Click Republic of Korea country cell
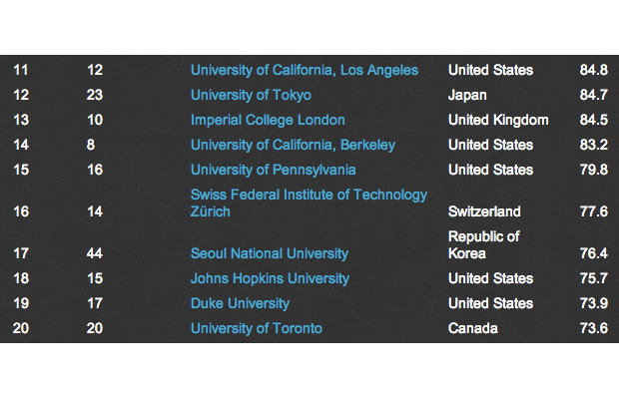The width and height of the screenshot is (619, 399). pos(483,244)
